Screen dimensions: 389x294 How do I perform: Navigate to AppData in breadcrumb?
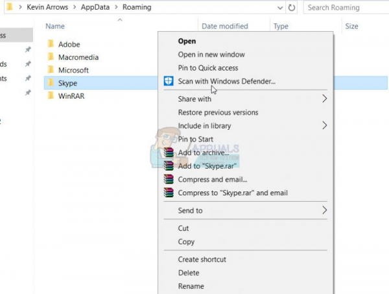tap(95, 7)
